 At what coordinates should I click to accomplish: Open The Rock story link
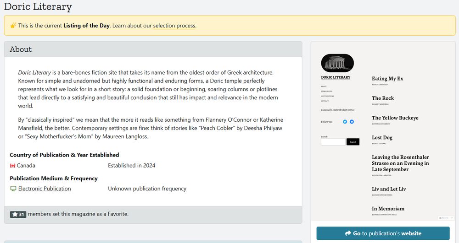(x=383, y=98)
